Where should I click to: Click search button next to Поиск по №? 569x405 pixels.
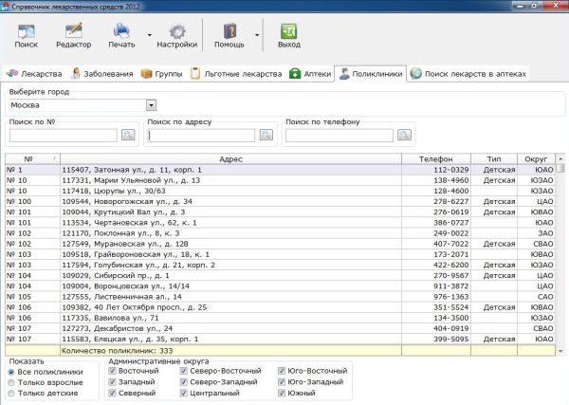pos(128,135)
